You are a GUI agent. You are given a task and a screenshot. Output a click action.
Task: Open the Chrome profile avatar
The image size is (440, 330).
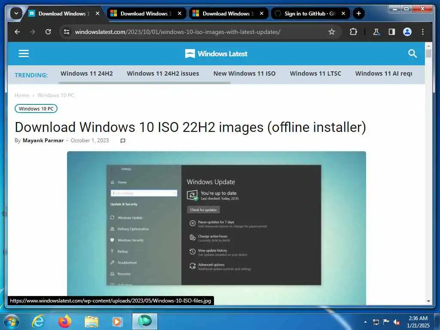coord(407,32)
